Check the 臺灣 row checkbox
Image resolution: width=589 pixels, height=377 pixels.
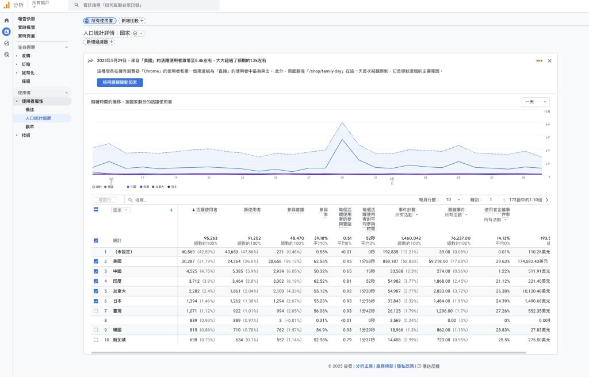pos(95,310)
